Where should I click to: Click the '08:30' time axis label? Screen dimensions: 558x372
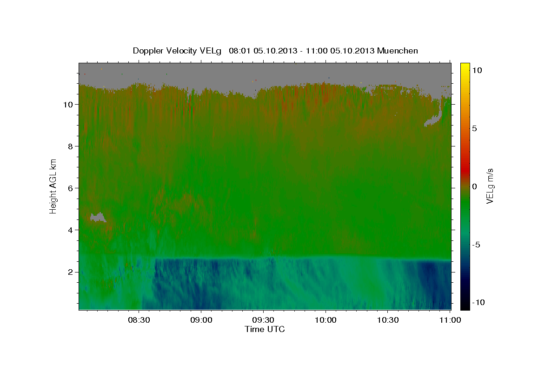[139, 320]
